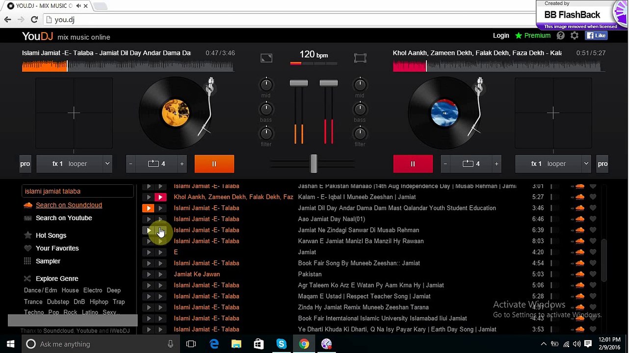Screen dimensions: 629x353
Task: Focus the "islami jamiat talaba" search field
Action: tap(78, 191)
